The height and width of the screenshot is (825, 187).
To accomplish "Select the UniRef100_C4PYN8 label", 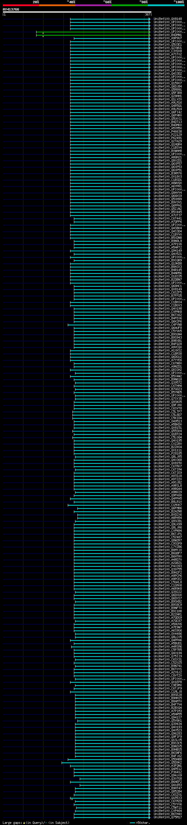I will point(168,325).
